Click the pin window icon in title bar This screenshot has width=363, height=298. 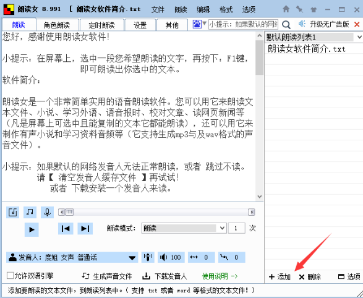click(x=299, y=9)
